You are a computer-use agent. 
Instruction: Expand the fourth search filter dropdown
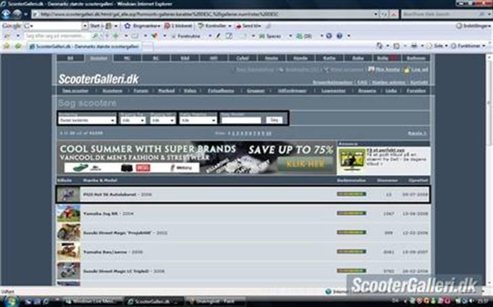click(198, 120)
